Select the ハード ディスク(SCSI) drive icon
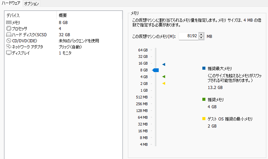Image resolution: width=268 pixels, height=159 pixels. click(9, 35)
